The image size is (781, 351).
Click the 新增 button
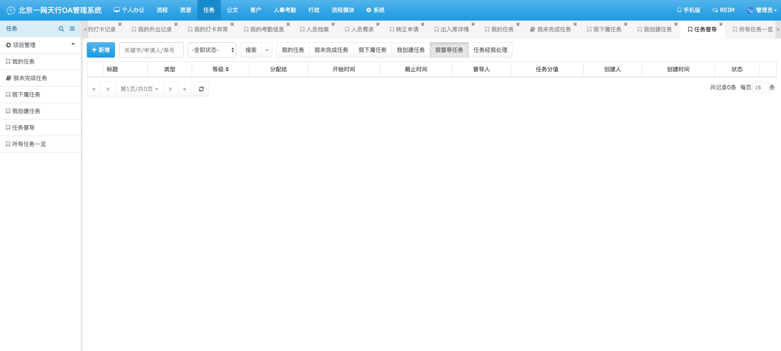(x=101, y=50)
